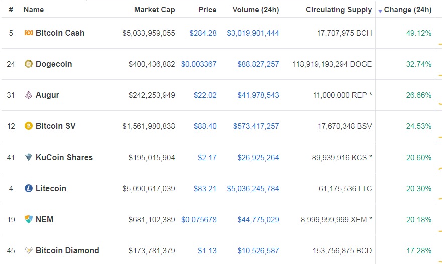Open the KuCoin Shares name link

(64, 158)
